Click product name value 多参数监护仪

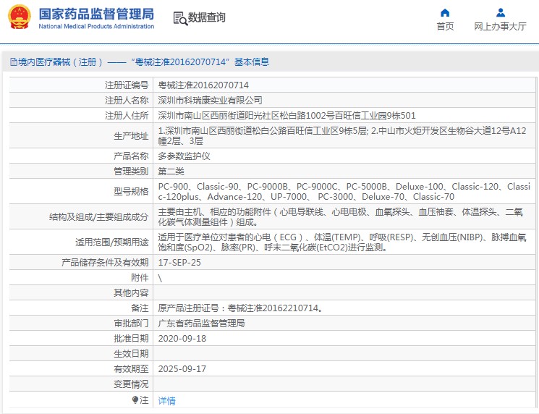click(x=184, y=156)
